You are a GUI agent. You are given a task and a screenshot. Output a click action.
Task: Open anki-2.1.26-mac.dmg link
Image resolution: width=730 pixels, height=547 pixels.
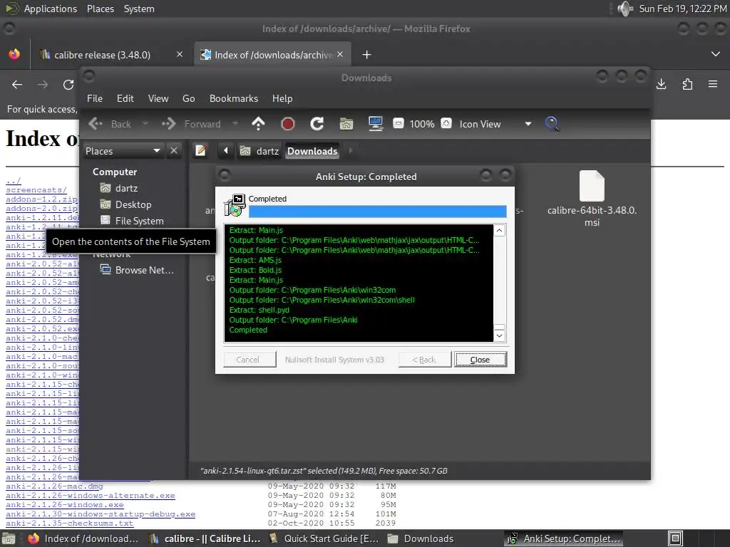[x=54, y=486]
